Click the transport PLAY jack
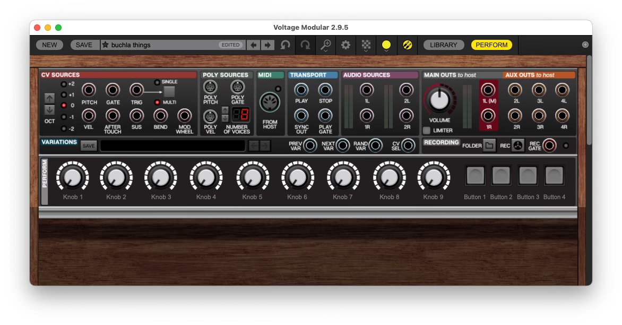The width and height of the screenshot is (622, 325). [x=301, y=90]
